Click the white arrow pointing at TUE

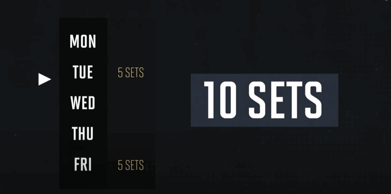[x=44, y=79]
